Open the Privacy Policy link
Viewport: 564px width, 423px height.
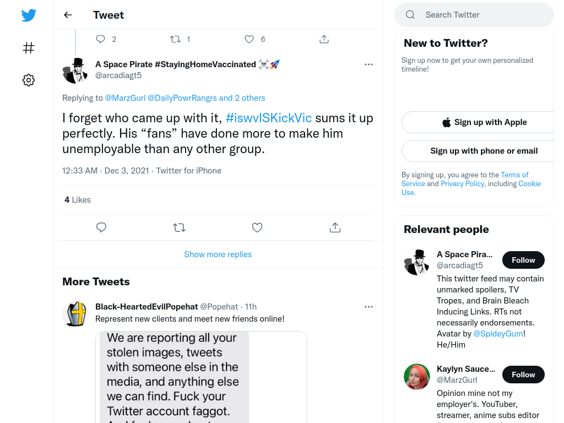tap(462, 183)
